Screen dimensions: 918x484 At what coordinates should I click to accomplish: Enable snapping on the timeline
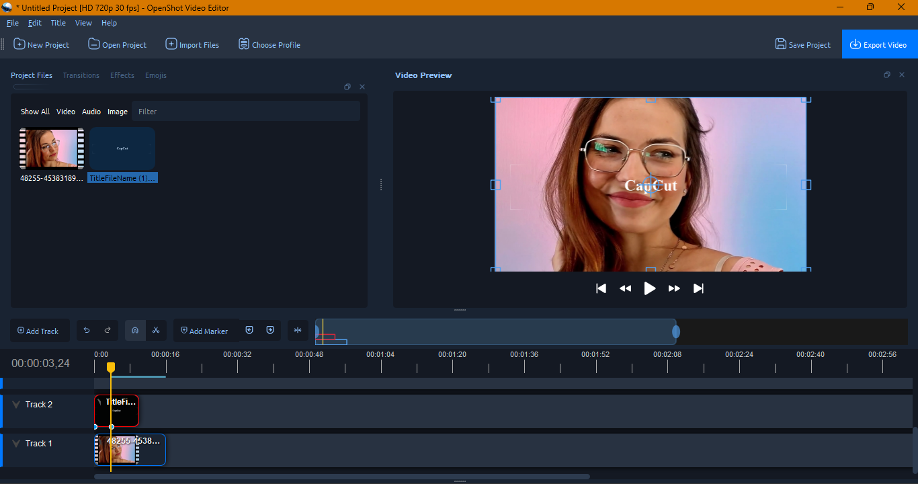pyautogui.click(x=135, y=330)
